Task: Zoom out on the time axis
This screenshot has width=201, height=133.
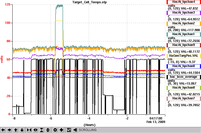Action: coord(35,130)
